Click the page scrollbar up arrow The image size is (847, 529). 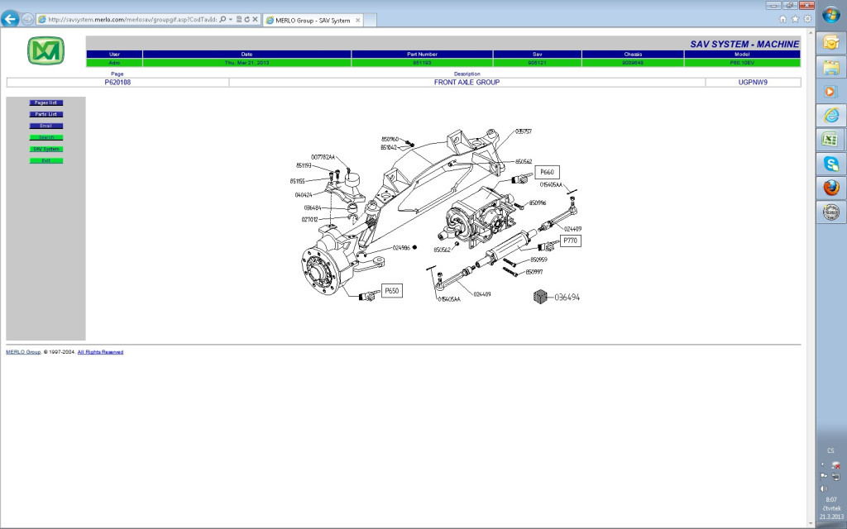pyautogui.click(x=812, y=32)
